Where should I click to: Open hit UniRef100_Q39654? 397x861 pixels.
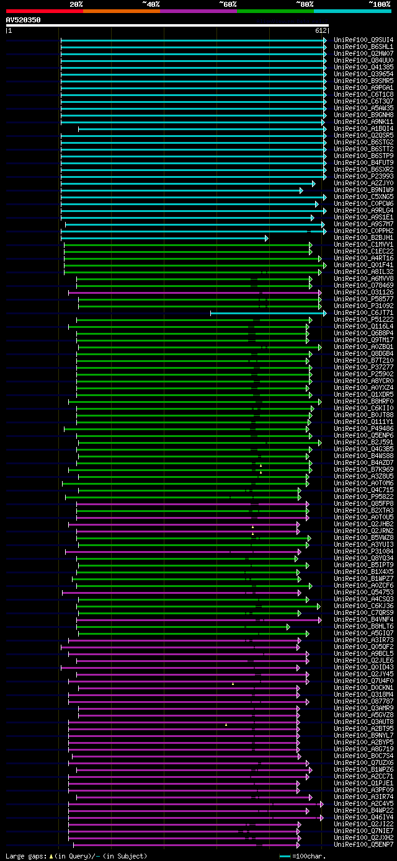(x=364, y=74)
